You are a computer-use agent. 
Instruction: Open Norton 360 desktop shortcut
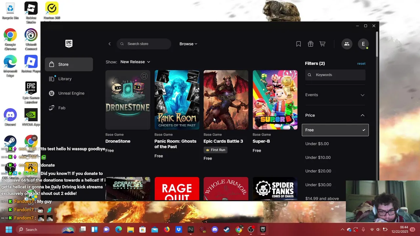click(x=52, y=11)
